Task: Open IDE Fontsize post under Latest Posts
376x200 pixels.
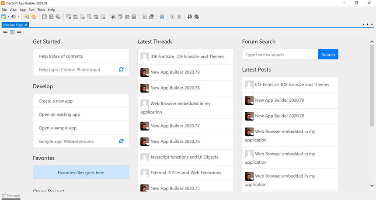Action: (290, 85)
